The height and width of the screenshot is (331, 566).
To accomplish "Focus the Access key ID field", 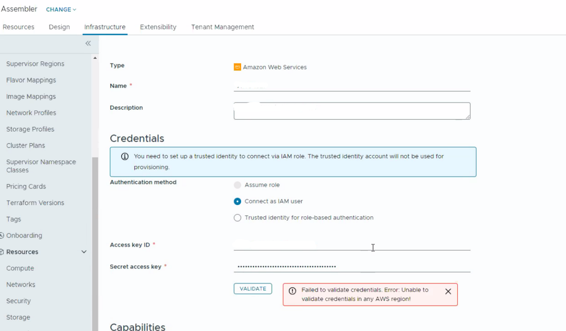I will (352, 245).
